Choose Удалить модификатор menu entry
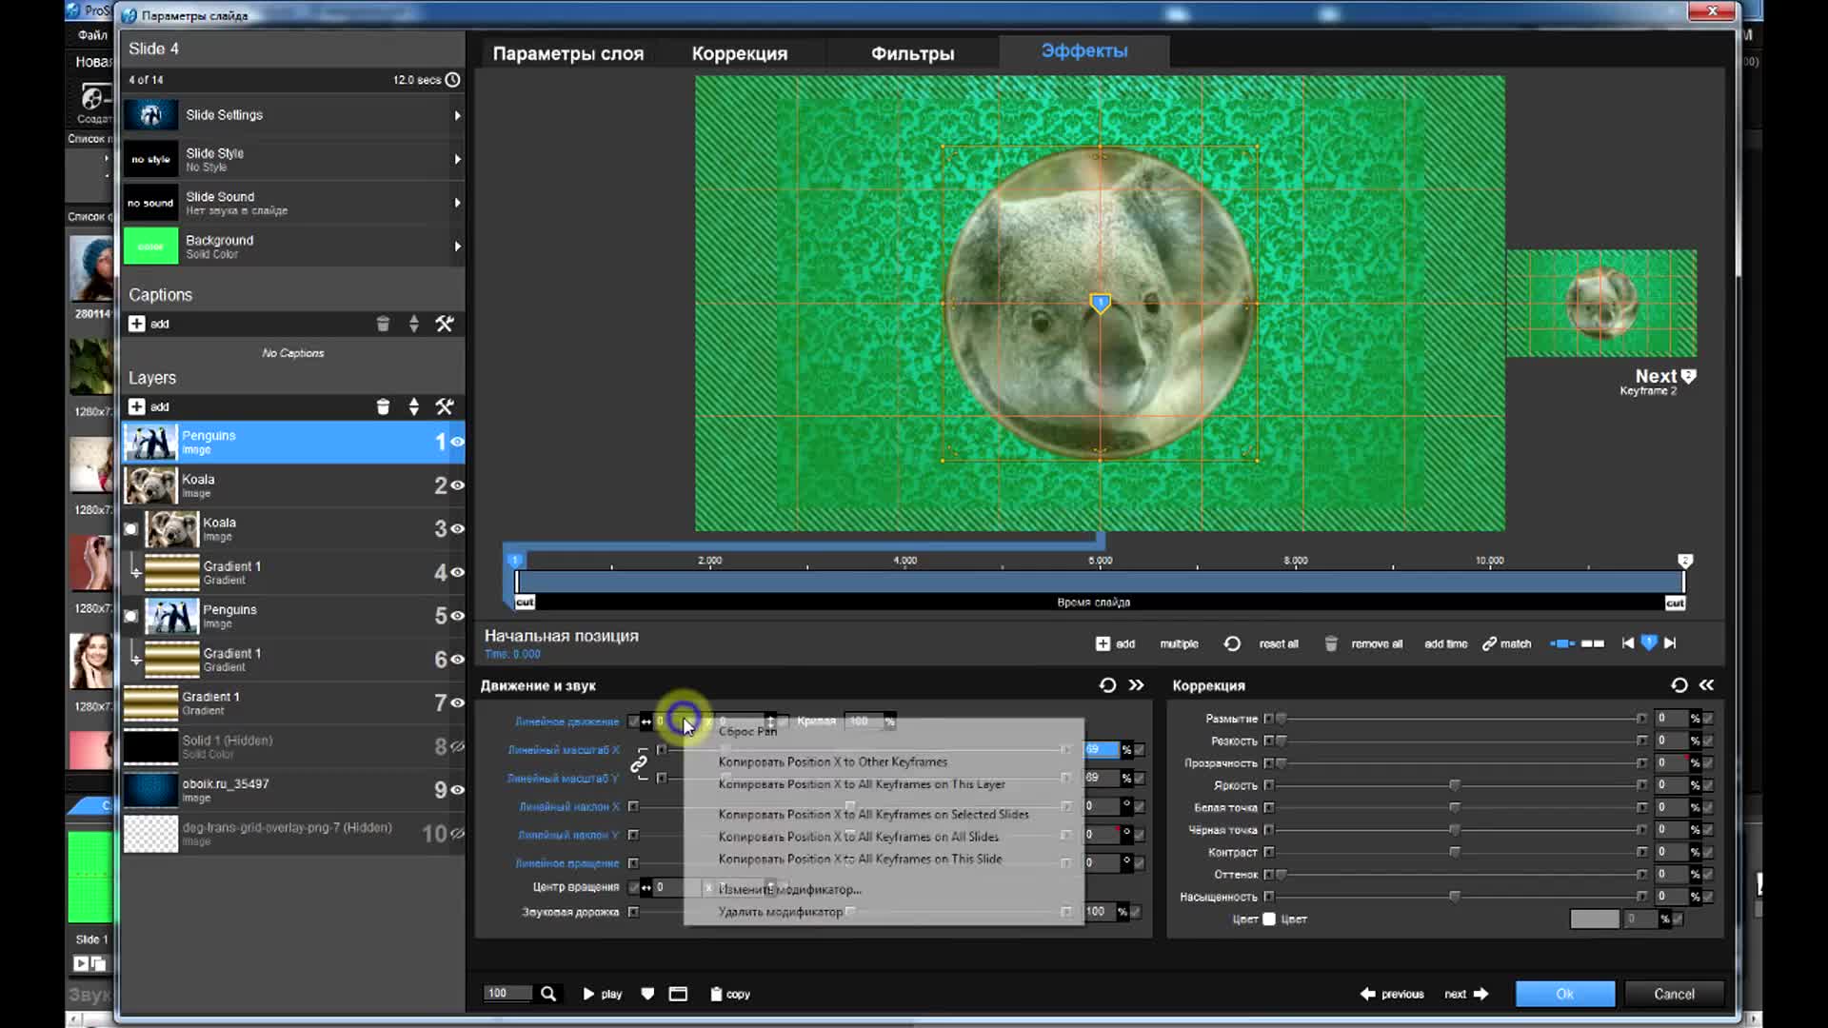Viewport: 1828px width, 1028px height. pos(781,912)
